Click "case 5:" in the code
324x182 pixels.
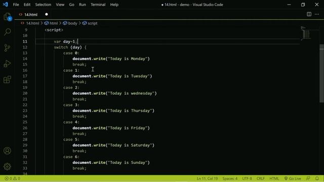pos(71,140)
